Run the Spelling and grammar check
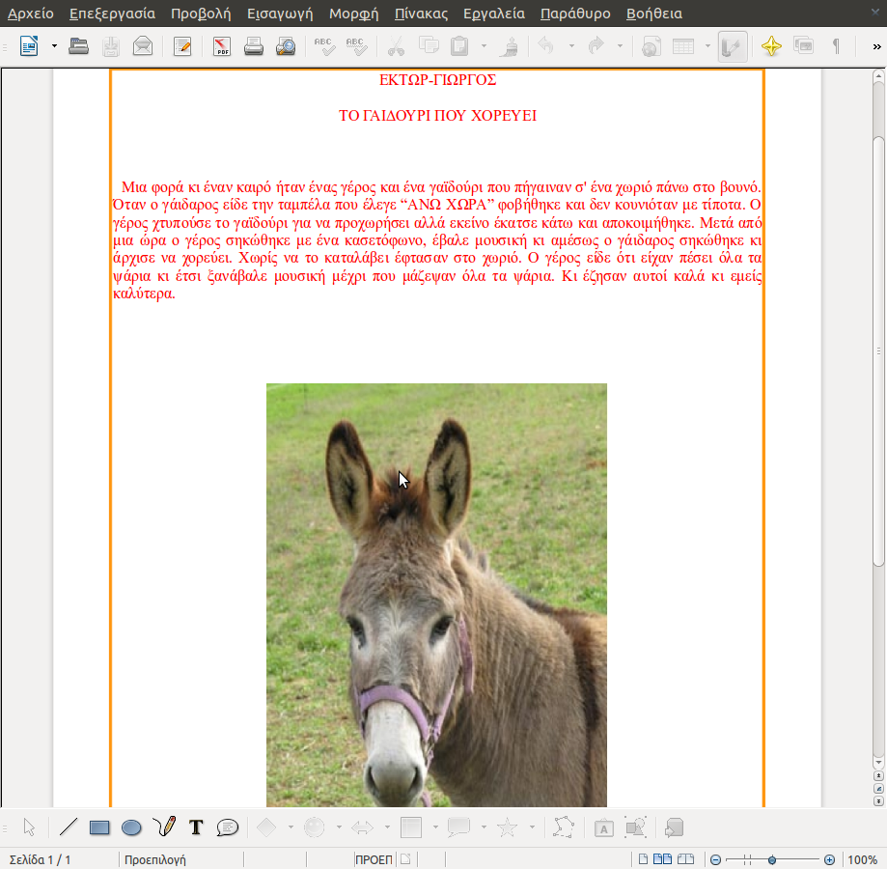Image resolution: width=887 pixels, height=869 pixels. pyautogui.click(x=324, y=45)
